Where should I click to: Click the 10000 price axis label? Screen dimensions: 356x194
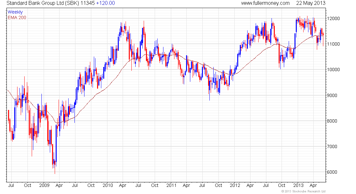click(x=333, y=70)
